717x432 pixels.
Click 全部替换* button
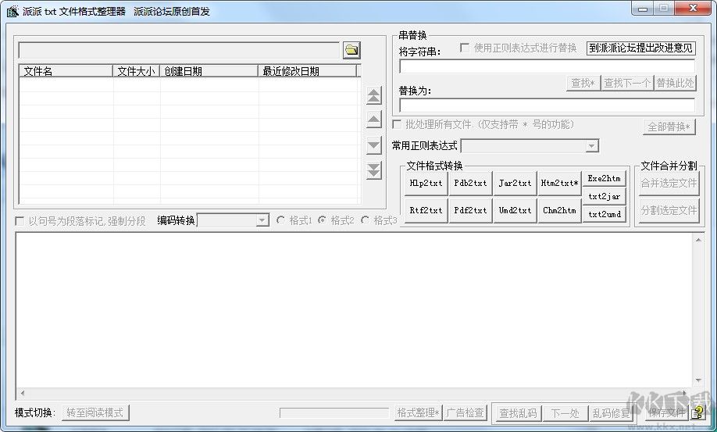pos(669,127)
